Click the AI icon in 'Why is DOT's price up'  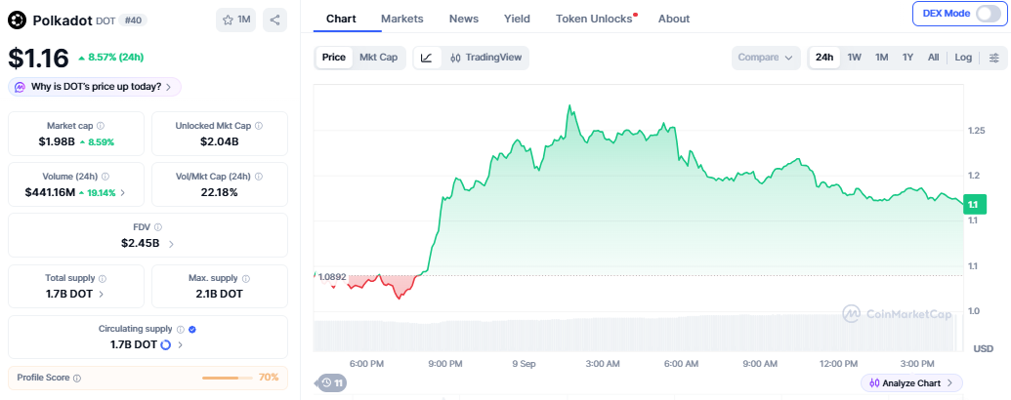(20, 87)
